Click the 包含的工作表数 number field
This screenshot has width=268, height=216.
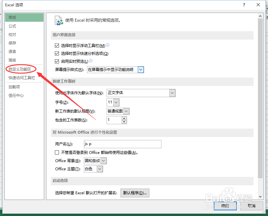114,120
